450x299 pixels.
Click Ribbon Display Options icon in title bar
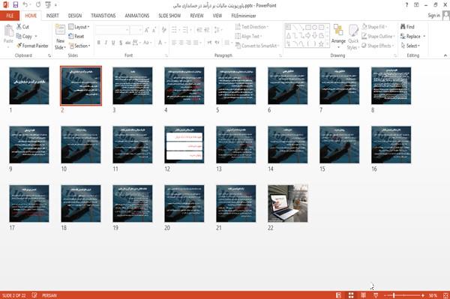tap(416, 5)
